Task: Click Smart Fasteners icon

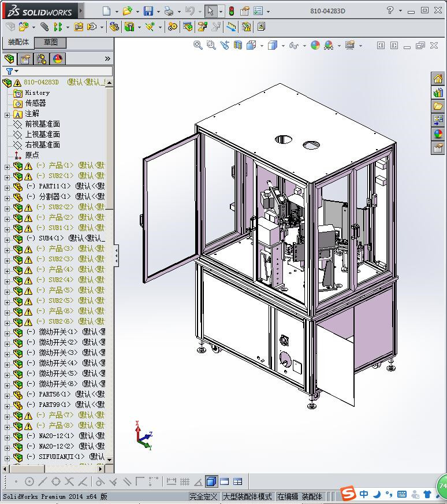Action: tap(79, 27)
